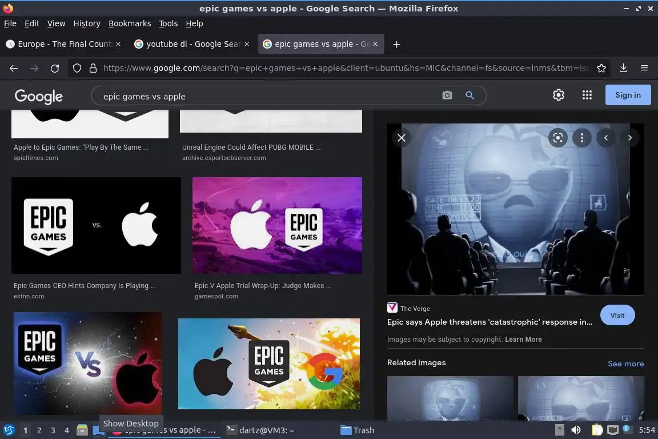Open 'Apple to Epic Games: Play By The Same' result
The image size is (658, 439).
coord(81,147)
